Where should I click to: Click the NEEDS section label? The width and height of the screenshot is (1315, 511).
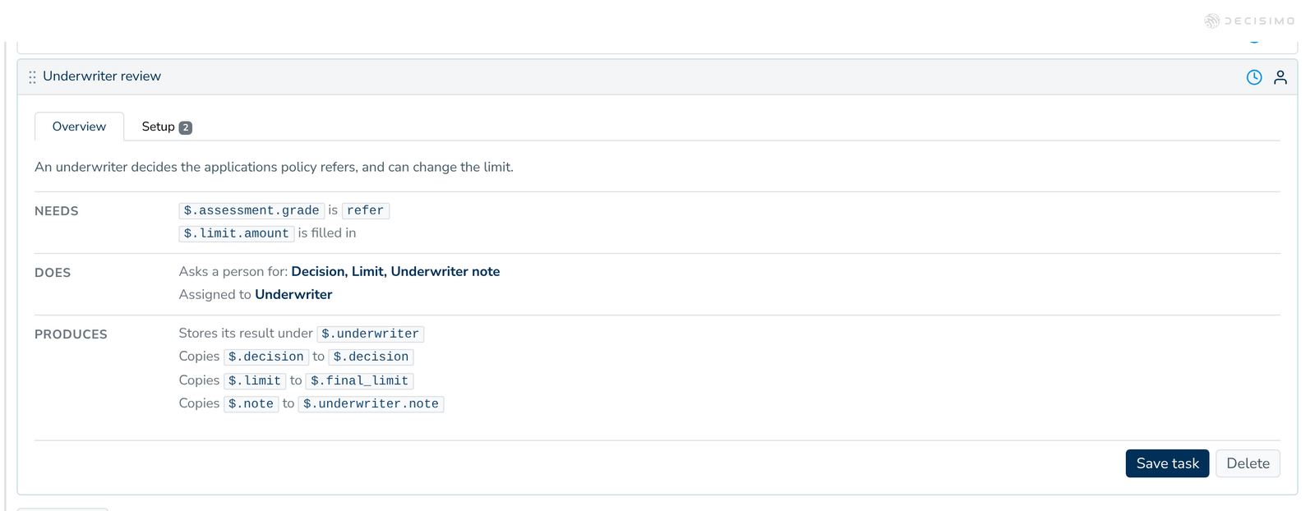coord(57,211)
